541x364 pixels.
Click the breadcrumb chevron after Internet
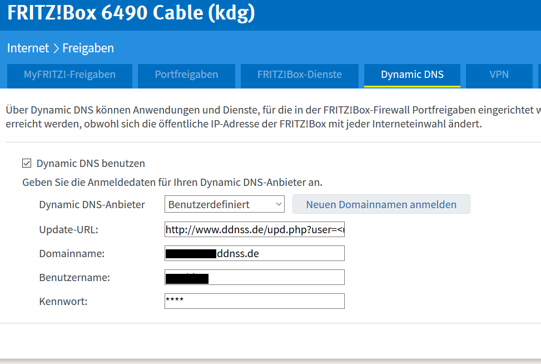[x=56, y=48]
